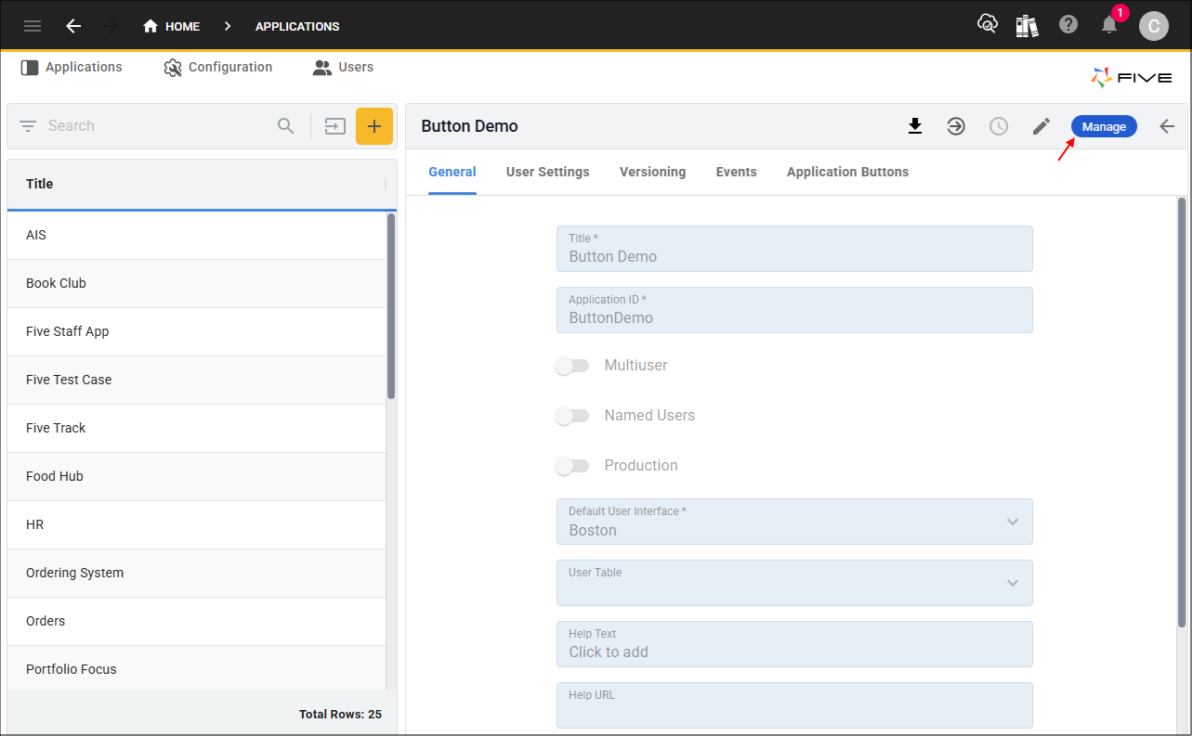The width and height of the screenshot is (1192, 736).
Task: Toggle the Named Users switch
Action: click(572, 416)
